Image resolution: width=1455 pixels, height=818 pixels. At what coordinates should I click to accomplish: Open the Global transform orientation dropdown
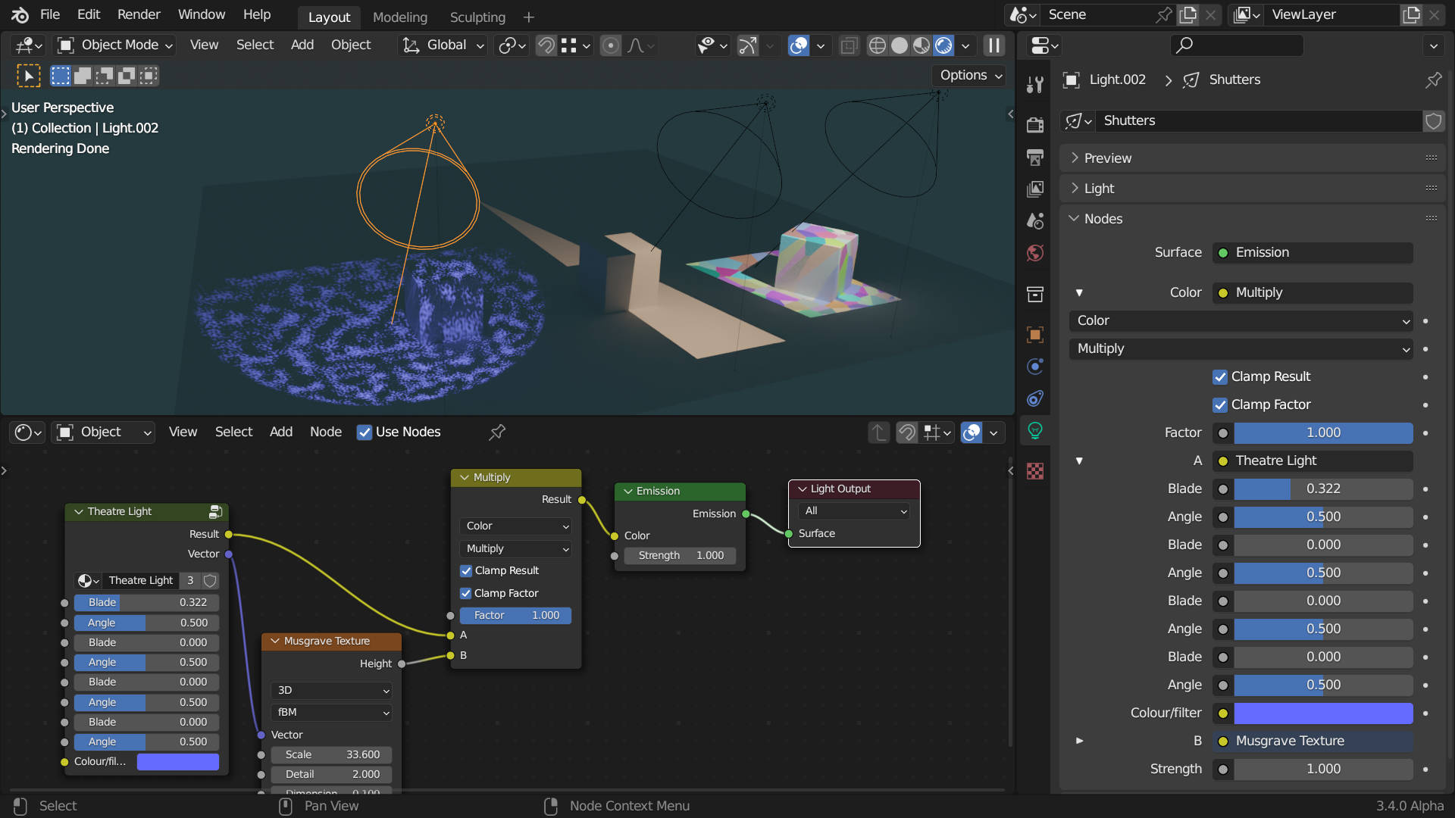pyautogui.click(x=443, y=45)
